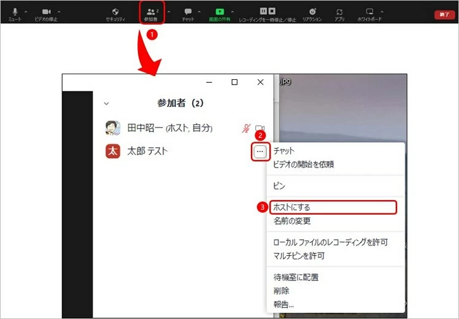Click the 参加者 (2) panel title
Screen dimensions: 459x319
point(180,103)
